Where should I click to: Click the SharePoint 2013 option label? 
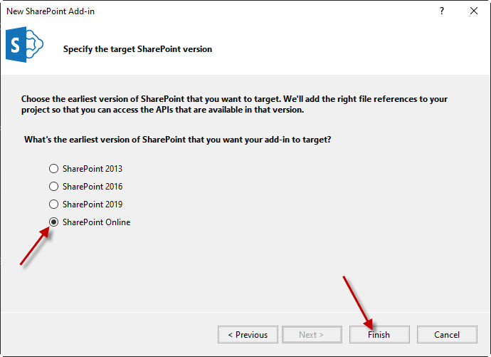93,169
